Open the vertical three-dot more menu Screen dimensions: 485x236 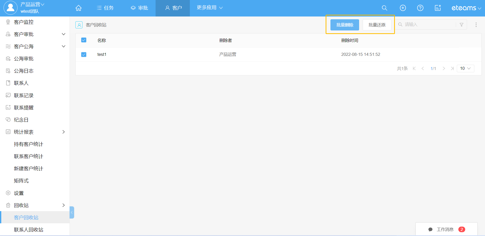pyautogui.click(x=476, y=25)
